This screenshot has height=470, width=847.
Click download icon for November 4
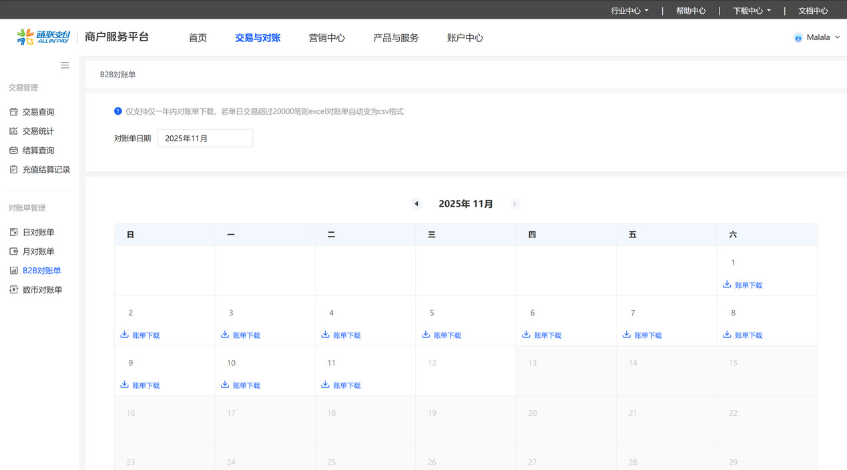[x=325, y=335]
